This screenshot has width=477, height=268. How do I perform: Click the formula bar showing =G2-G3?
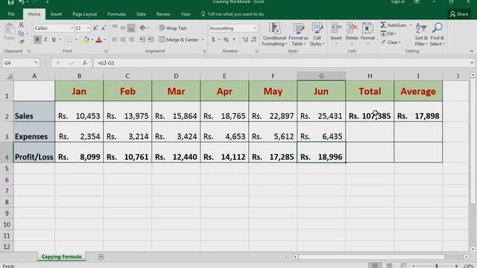282,63
